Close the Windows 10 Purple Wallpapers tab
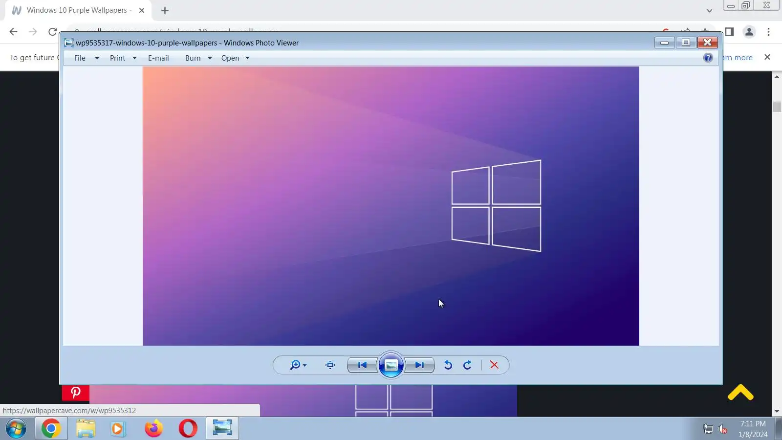The image size is (782, 440). click(x=142, y=10)
